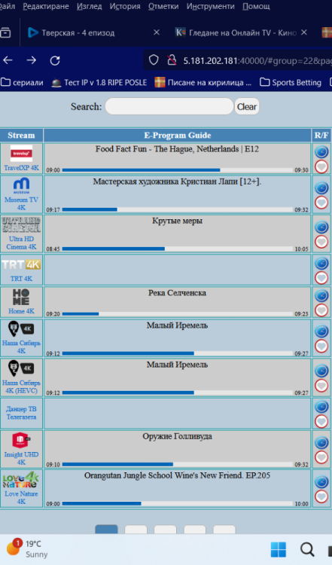Open the сериали bookmarks folder
This screenshot has height=565, width=332.
(23, 83)
